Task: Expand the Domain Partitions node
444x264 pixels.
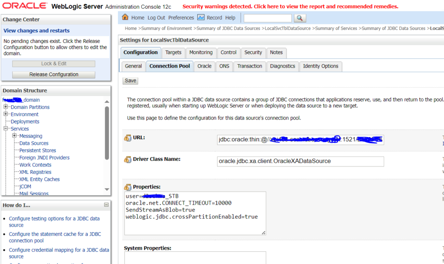Action: [6, 107]
